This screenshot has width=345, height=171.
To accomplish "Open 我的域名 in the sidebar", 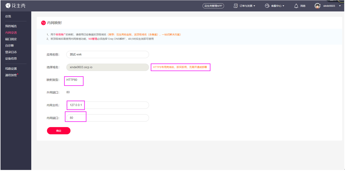I will click(x=11, y=26).
